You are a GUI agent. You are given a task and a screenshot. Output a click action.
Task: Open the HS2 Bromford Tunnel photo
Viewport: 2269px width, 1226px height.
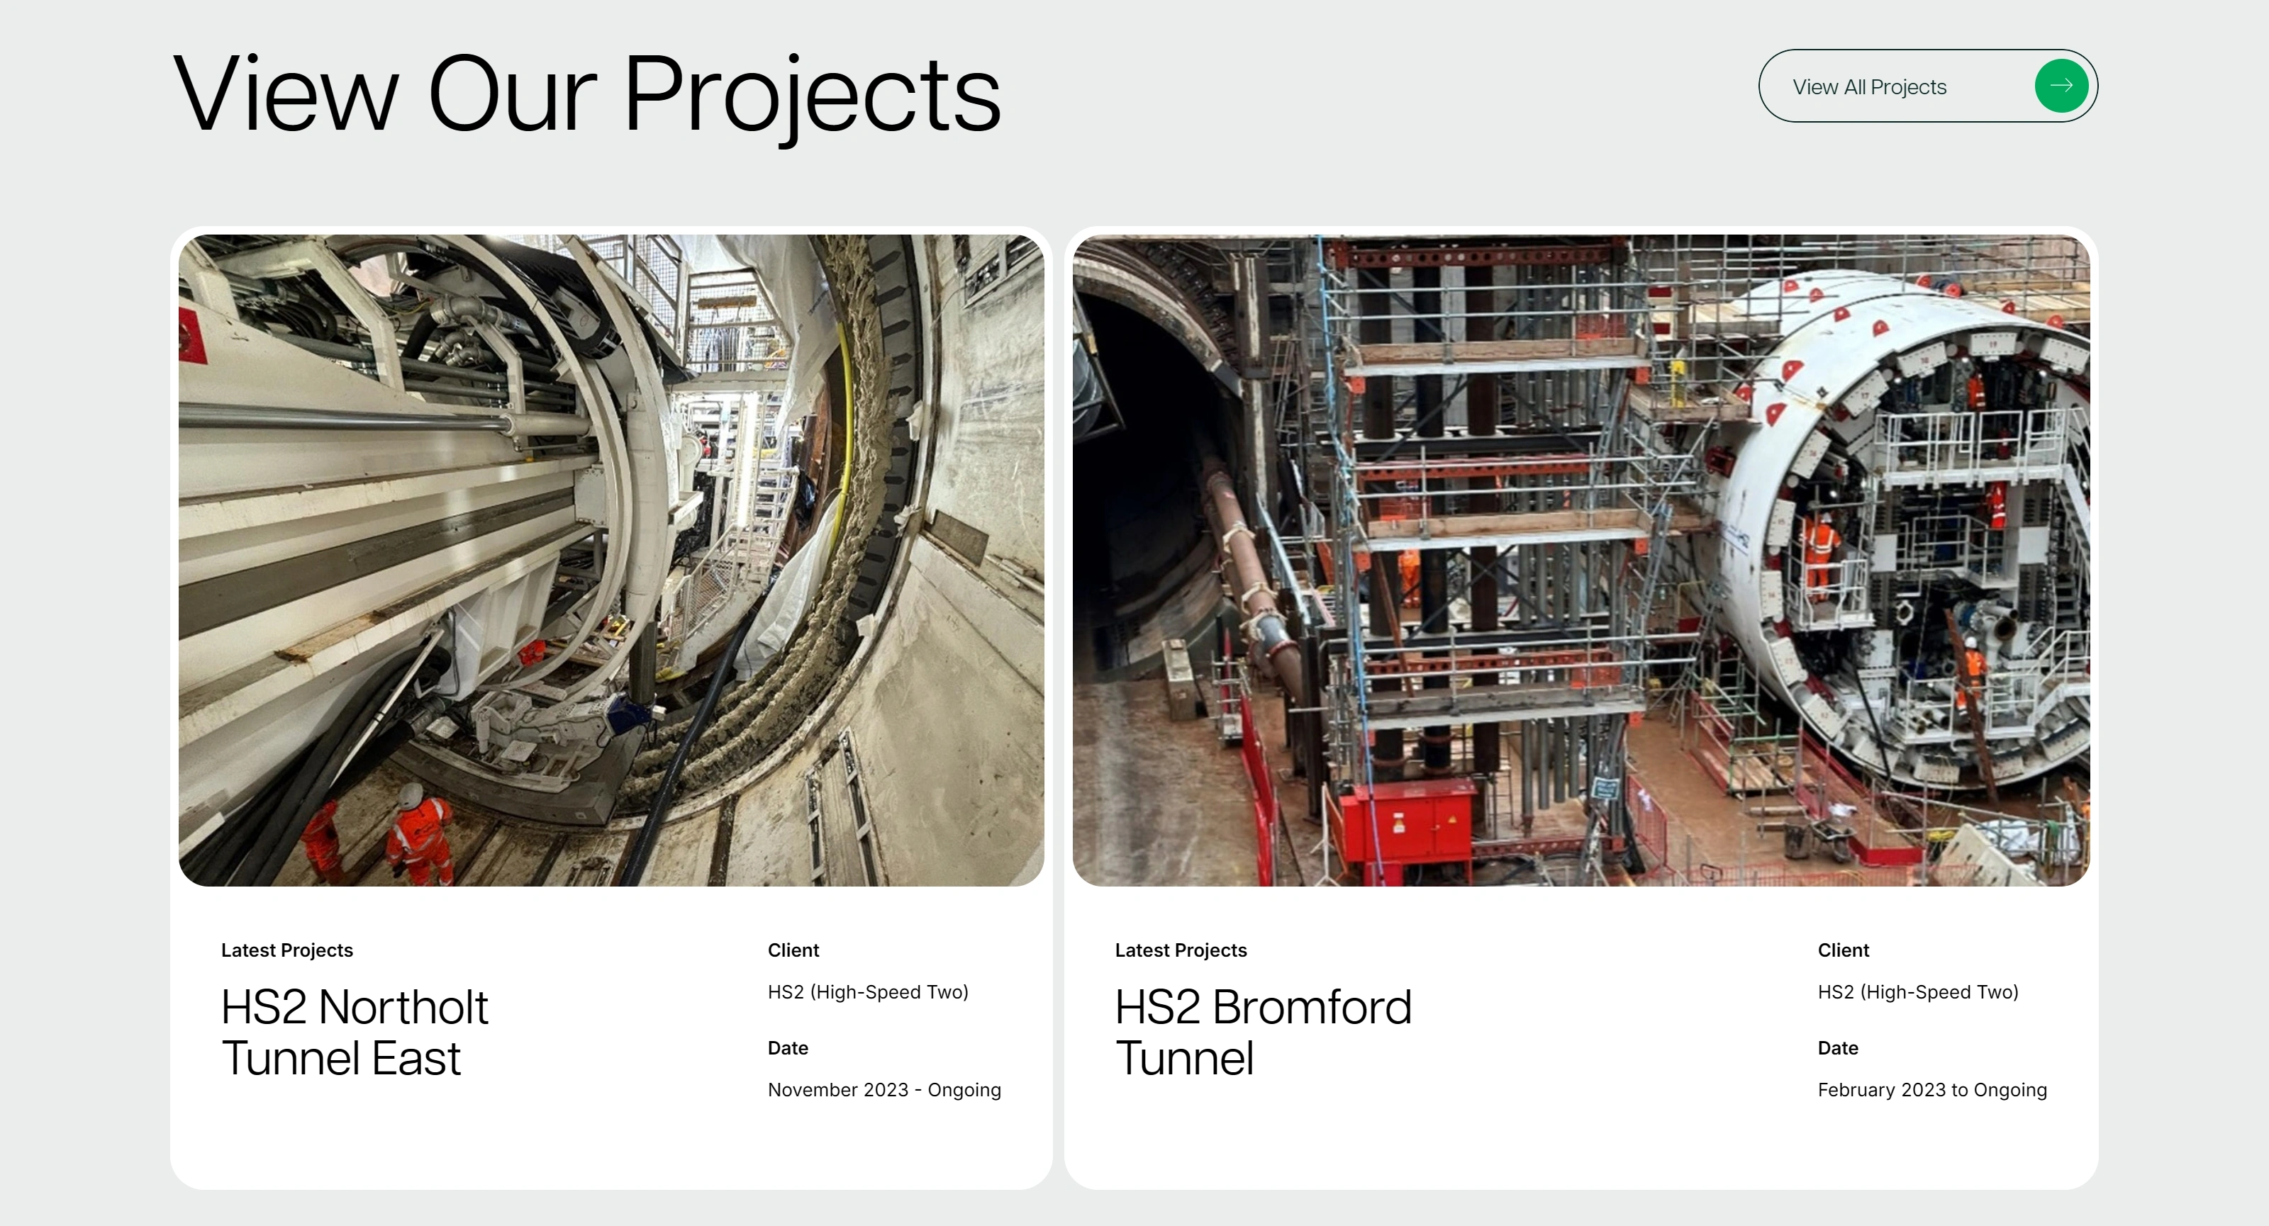click(x=1581, y=560)
